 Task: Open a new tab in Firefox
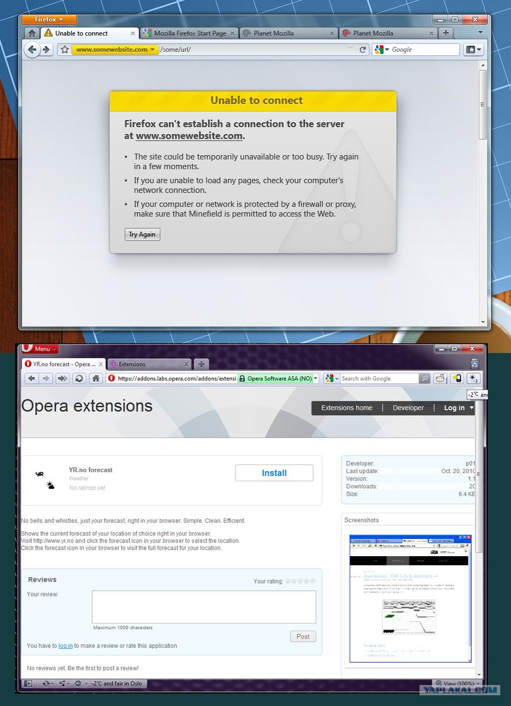(x=446, y=33)
